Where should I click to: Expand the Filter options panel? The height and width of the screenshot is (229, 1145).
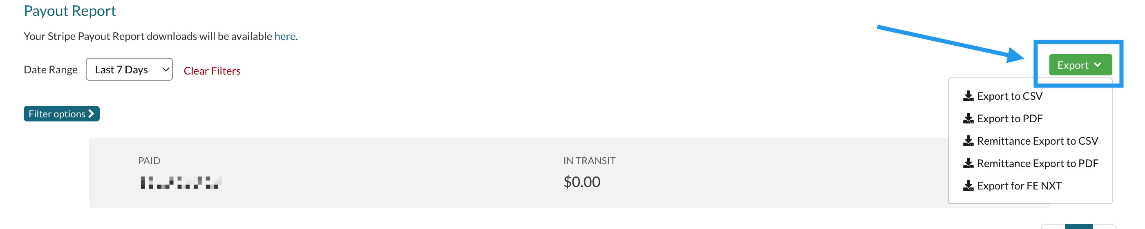coord(61,114)
